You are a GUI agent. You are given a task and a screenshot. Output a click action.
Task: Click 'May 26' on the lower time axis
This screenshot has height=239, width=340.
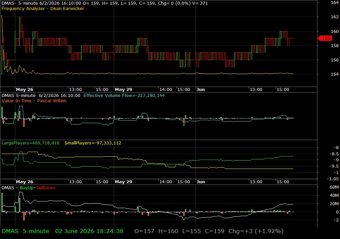point(25,182)
